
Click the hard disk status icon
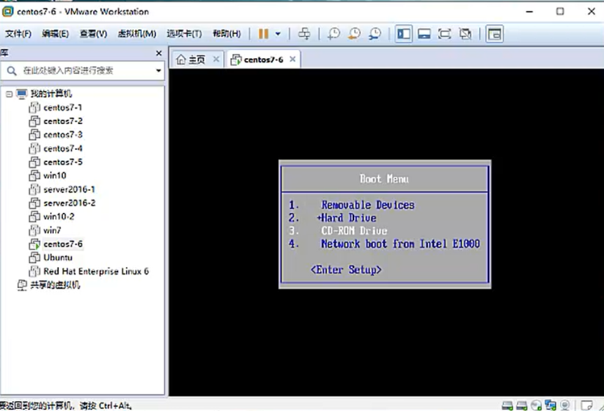pos(507,405)
